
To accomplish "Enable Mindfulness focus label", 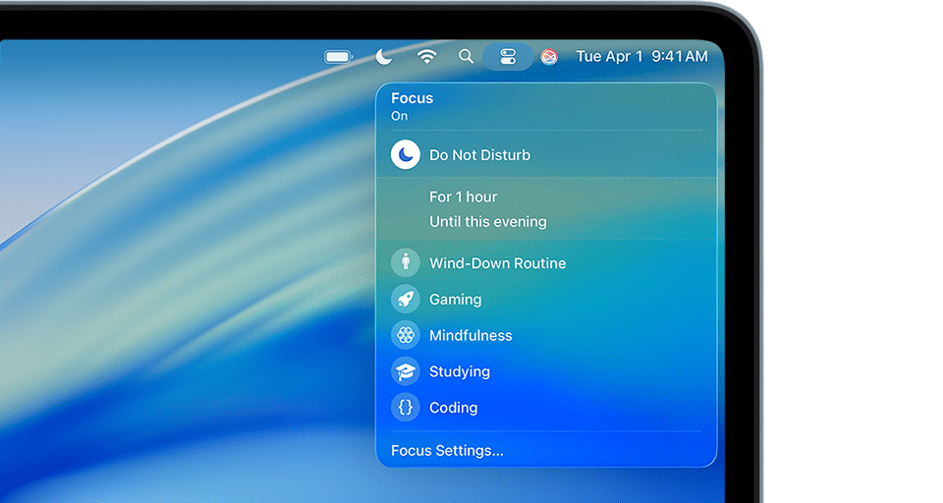I will click(x=471, y=335).
